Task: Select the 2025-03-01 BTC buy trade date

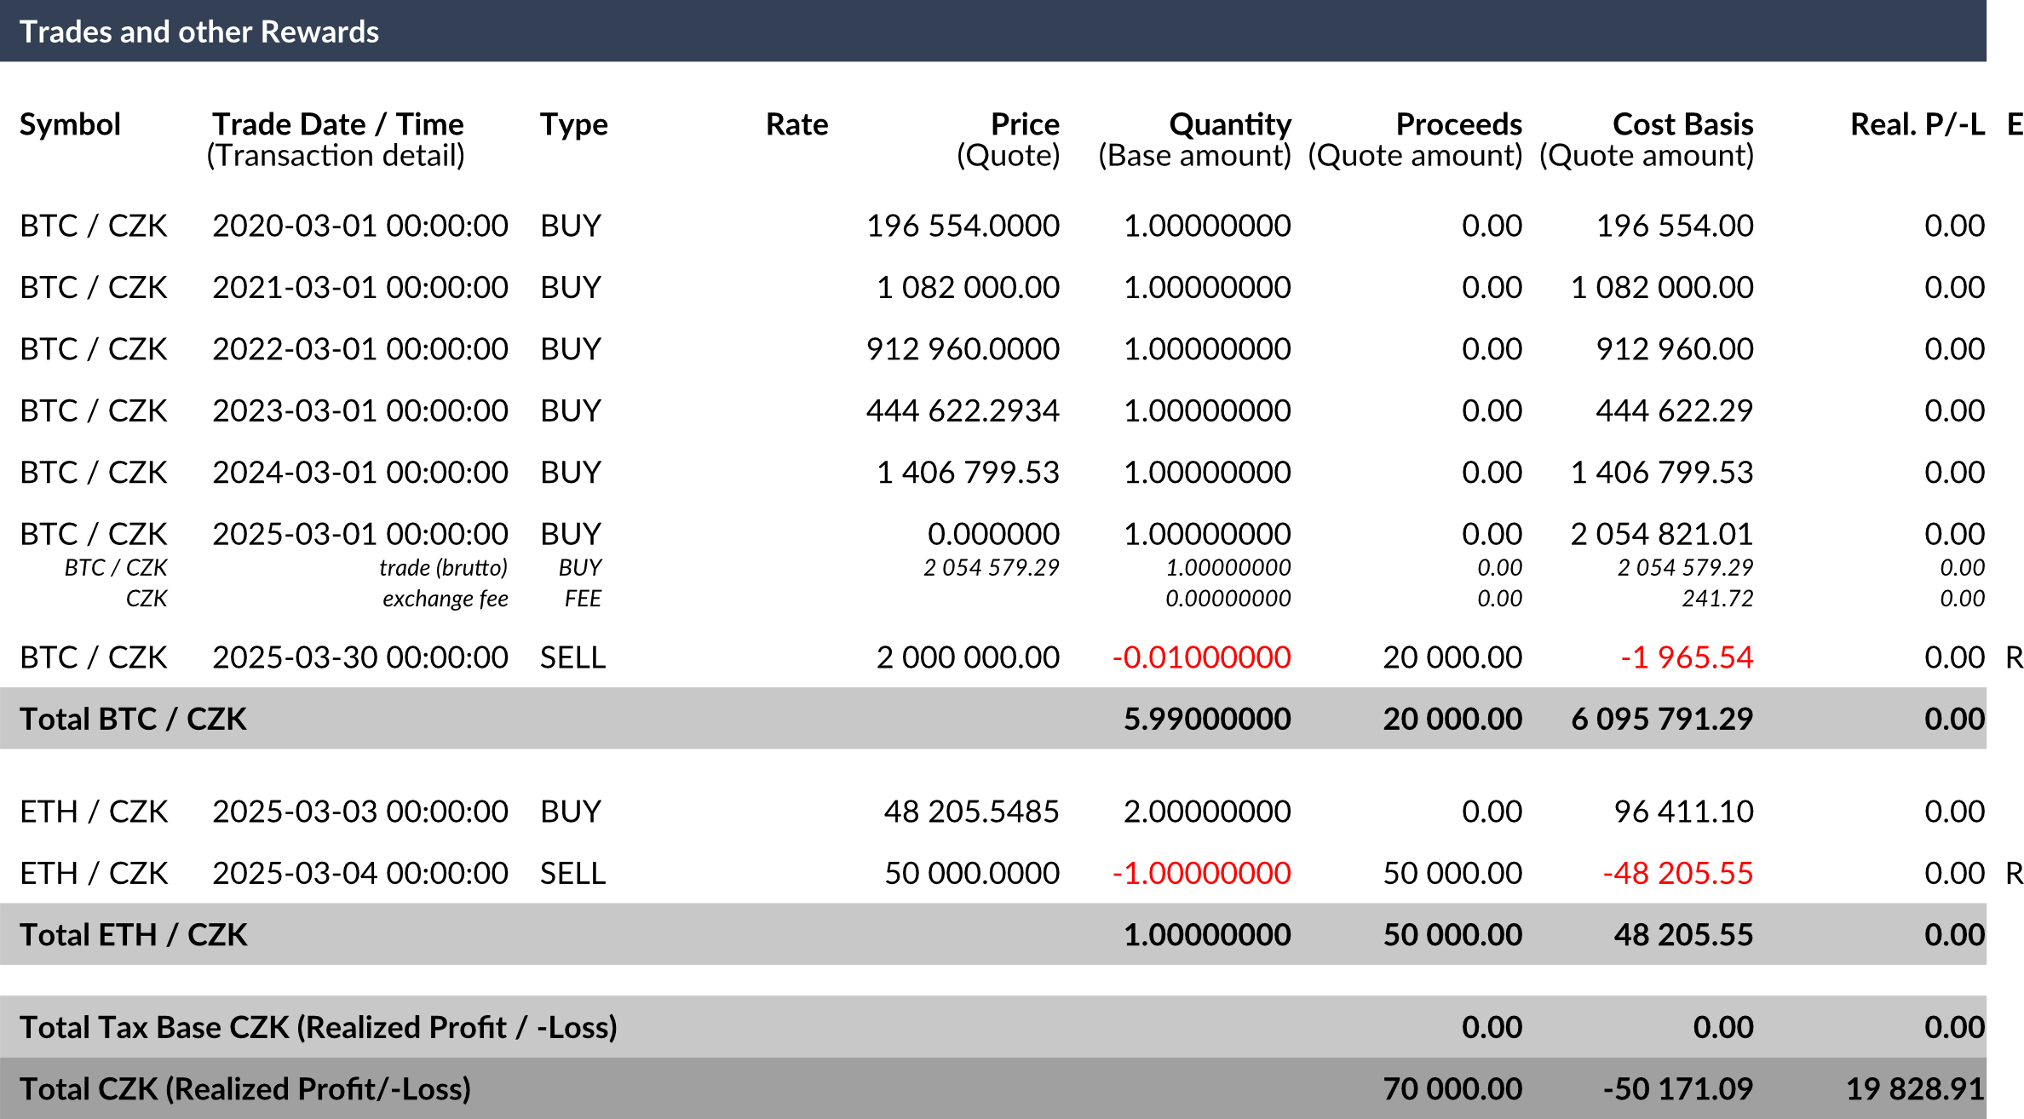Action: [x=360, y=534]
